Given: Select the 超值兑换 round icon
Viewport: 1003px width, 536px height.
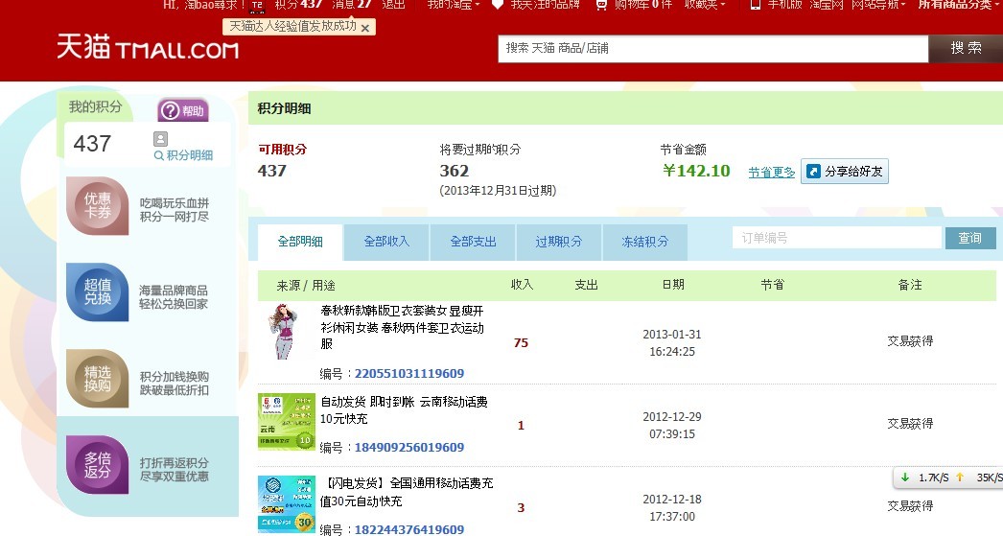Looking at the screenshot, I should [97, 292].
